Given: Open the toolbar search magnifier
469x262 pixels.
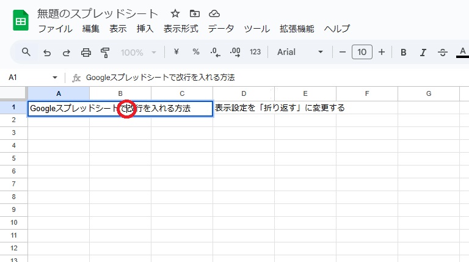Looking at the screenshot, I should (x=26, y=52).
